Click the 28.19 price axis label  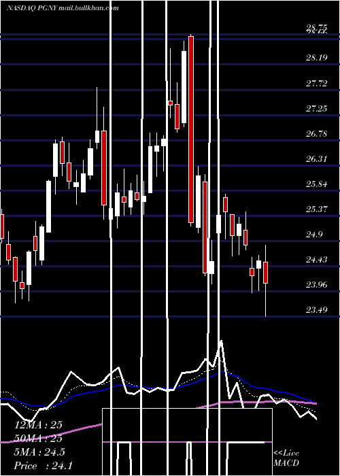317,57
